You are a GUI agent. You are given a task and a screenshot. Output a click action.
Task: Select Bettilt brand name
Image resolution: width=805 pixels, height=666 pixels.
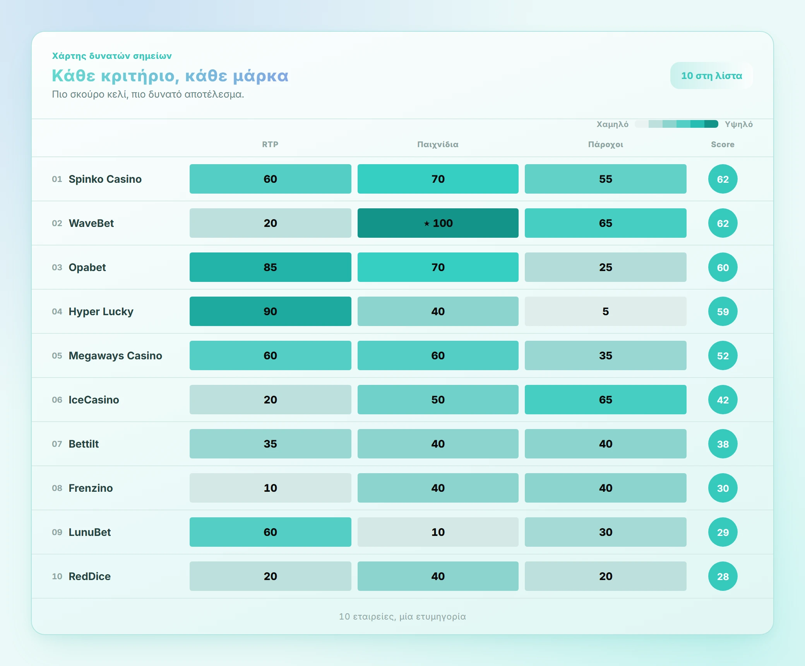pyautogui.click(x=84, y=444)
